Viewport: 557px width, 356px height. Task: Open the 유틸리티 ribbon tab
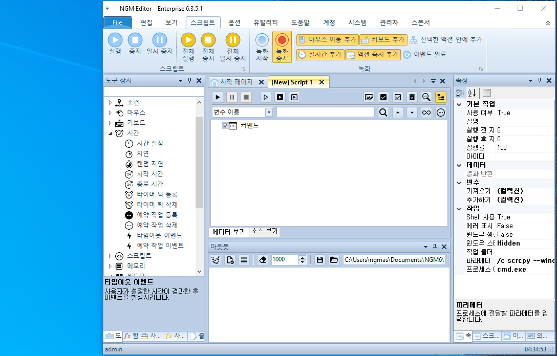(x=266, y=23)
